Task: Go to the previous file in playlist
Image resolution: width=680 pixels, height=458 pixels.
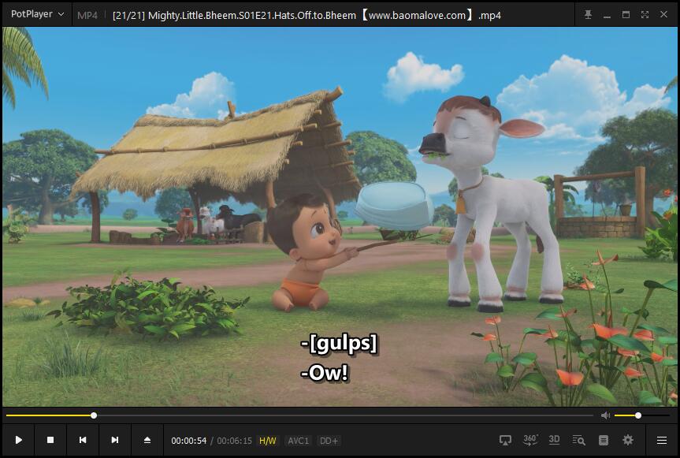Action: [83, 440]
